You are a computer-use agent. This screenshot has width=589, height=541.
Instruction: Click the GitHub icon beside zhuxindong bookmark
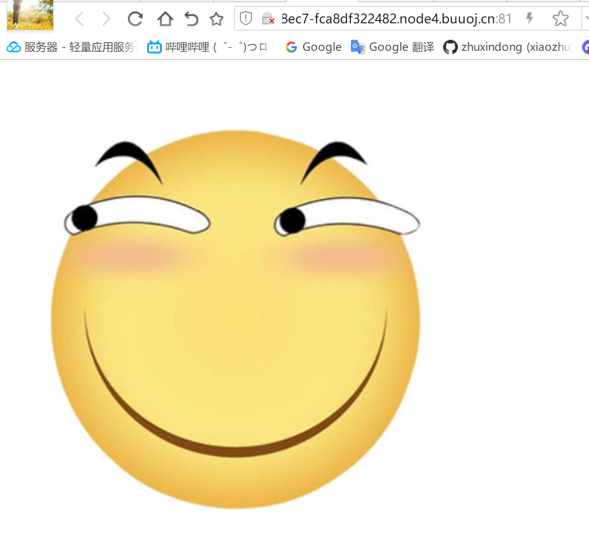click(451, 47)
